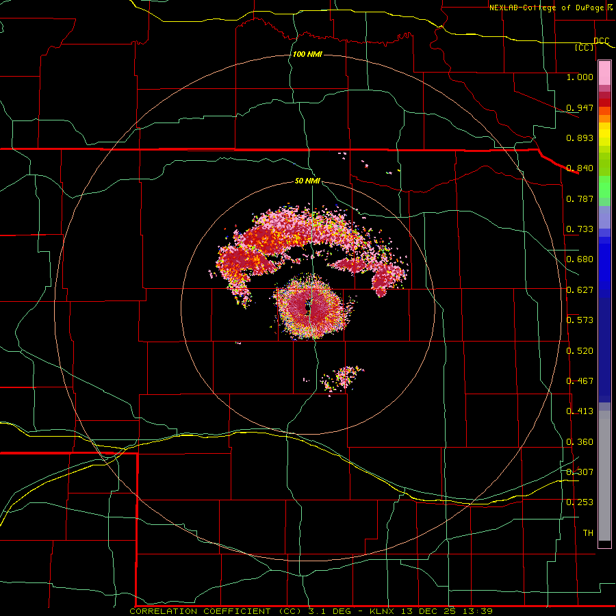Select the 0.573 scale value
Viewport: 616px width, 616px height.
point(580,320)
